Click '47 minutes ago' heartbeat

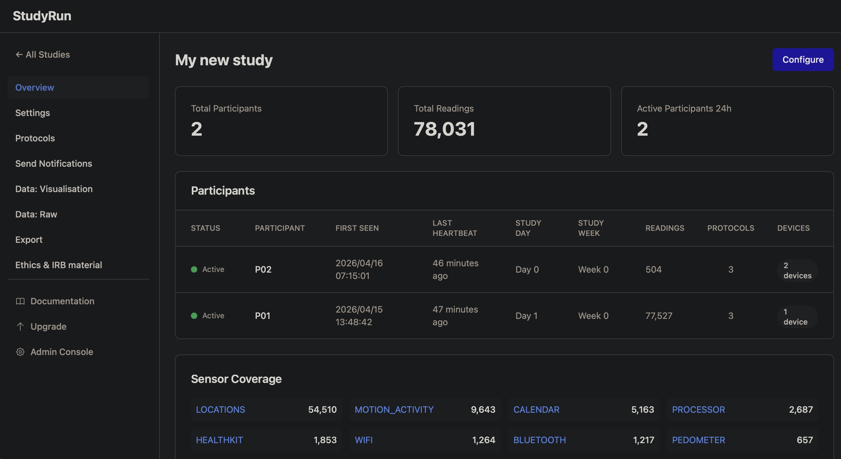(455, 316)
